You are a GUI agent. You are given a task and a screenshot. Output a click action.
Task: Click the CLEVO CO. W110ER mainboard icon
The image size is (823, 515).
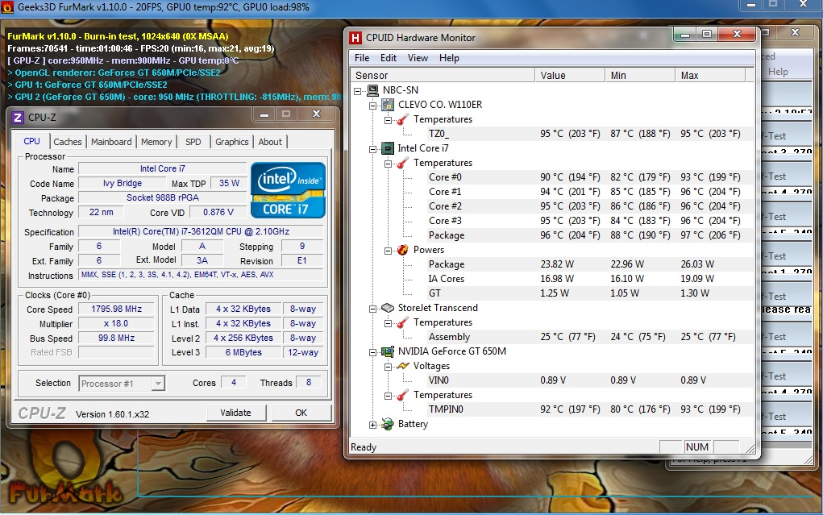(x=388, y=105)
